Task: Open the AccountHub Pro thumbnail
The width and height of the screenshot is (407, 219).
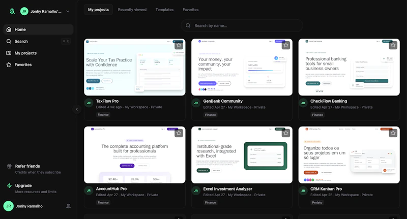Action: [135, 155]
